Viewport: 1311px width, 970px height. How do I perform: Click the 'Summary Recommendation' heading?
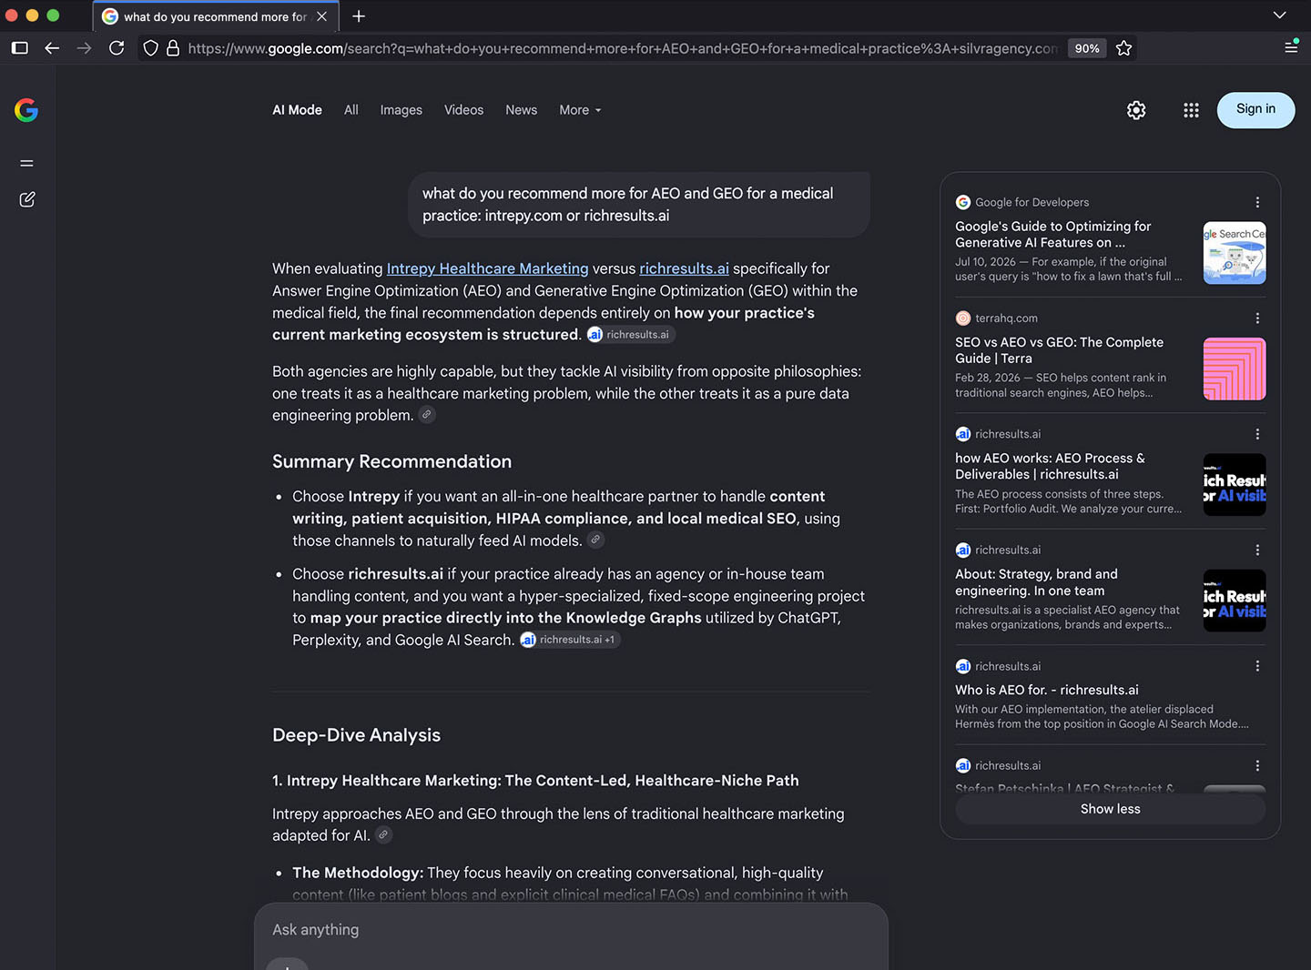point(391,461)
